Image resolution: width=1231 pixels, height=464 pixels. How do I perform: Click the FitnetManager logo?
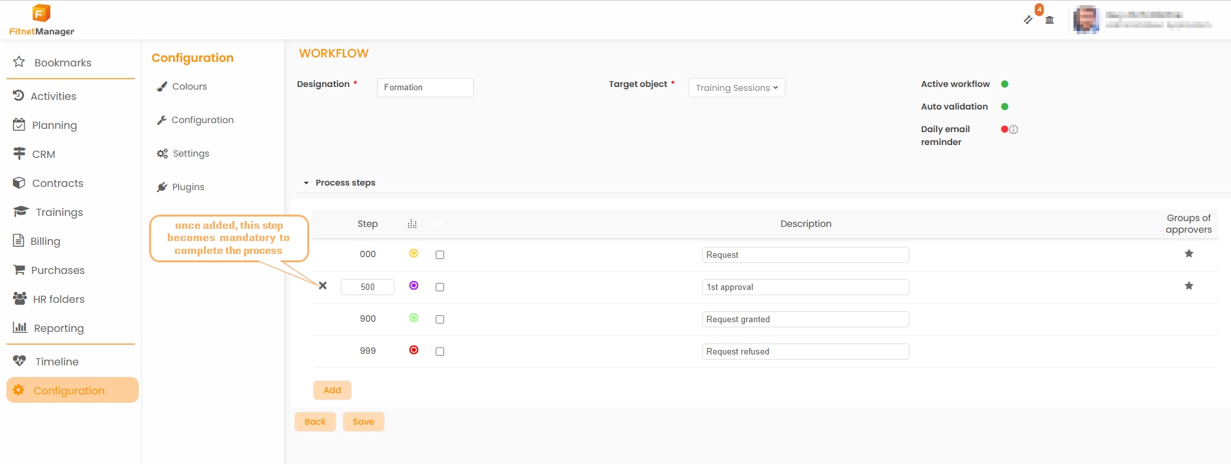click(x=42, y=20)
